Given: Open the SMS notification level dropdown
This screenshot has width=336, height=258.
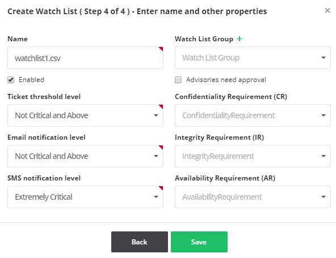Looking at the screenshot, I should 85,197.
